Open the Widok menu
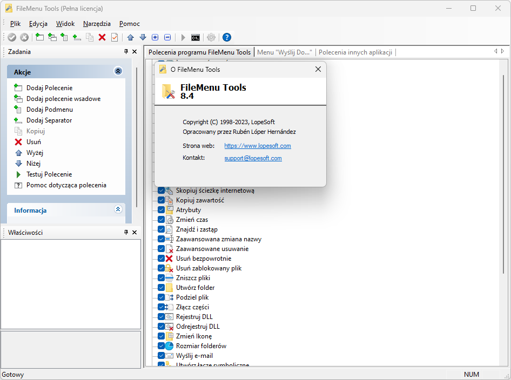The image size is (511, 380). click(x=65, y=23)
